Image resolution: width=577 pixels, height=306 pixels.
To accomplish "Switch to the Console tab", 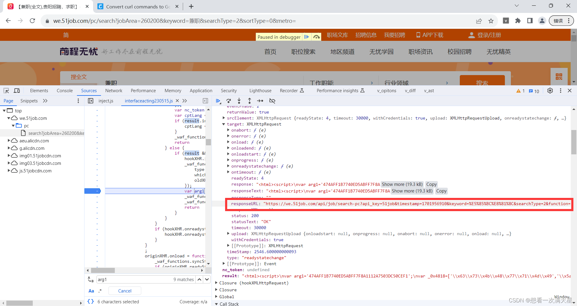I will click(65, 91).
